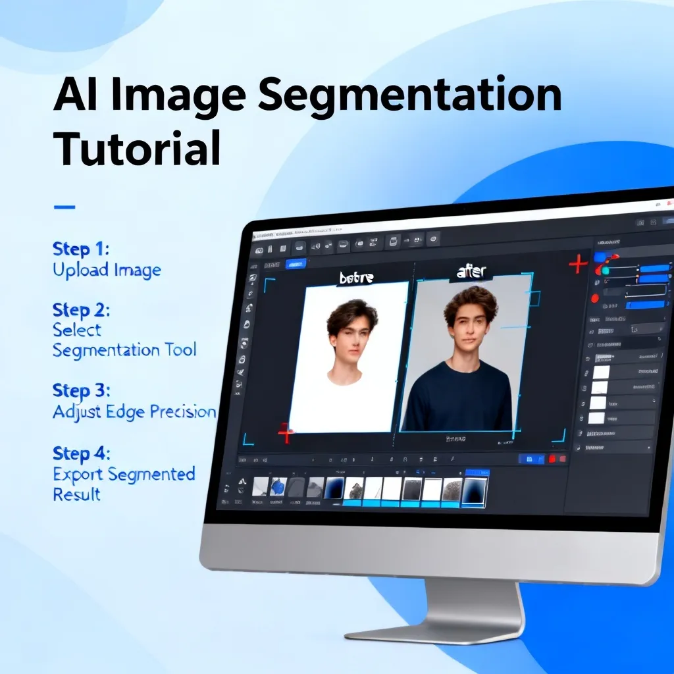Open the picture icon atop the left tool strip

253,278
